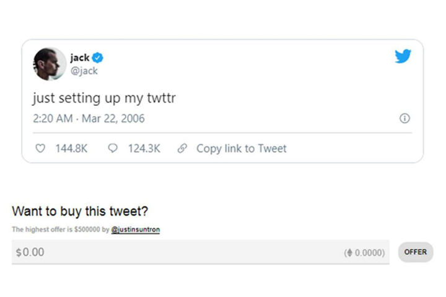Like the tweet with the heart icon

pyautogui.click(x=41, y=148)
